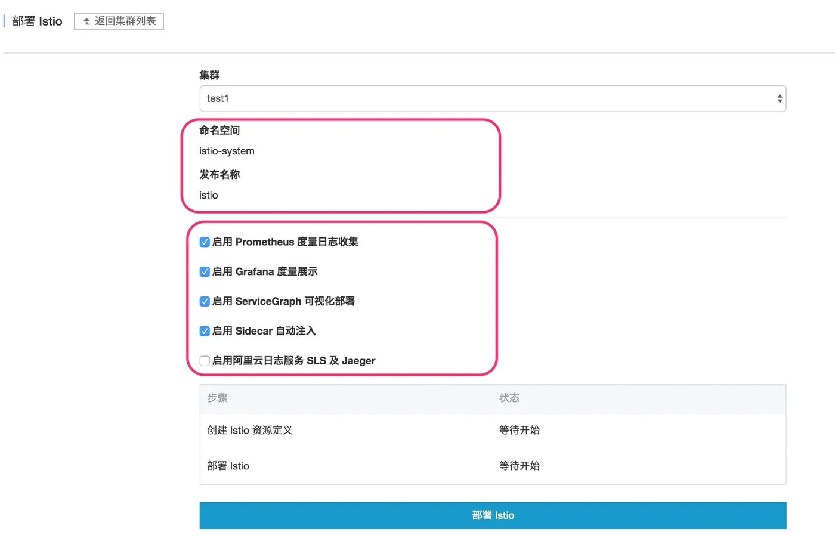This screenshot has width=835, height=535.
Task: Click 等待开始 status of 部署 Istio row
Action: pyautogui.click(x=519, y=466)
